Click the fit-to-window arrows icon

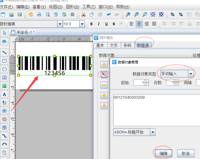click(x=153, y=14)
